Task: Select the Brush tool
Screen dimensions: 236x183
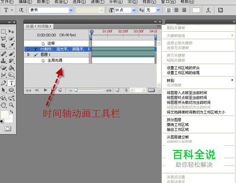Action: click(x=11, y=54)
